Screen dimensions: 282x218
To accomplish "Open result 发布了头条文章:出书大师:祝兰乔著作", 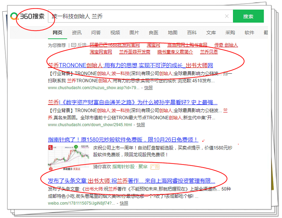I will (x=131, y=181).
